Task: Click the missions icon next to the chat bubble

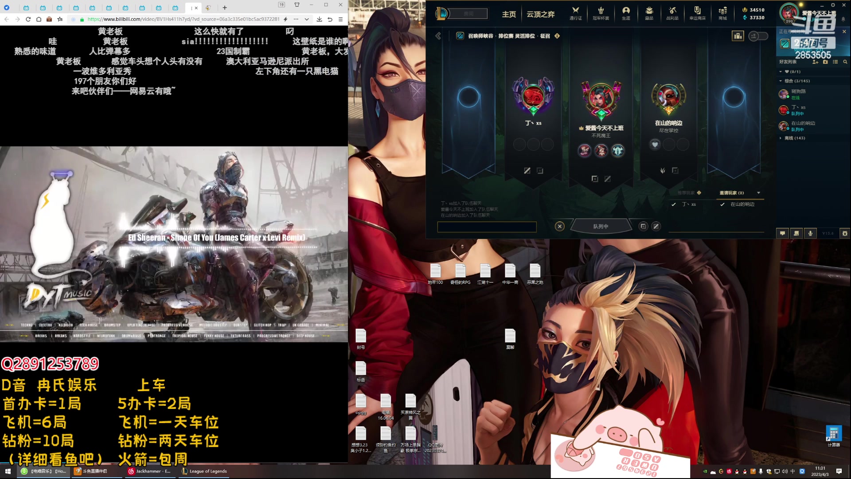Action: [796, 233]
